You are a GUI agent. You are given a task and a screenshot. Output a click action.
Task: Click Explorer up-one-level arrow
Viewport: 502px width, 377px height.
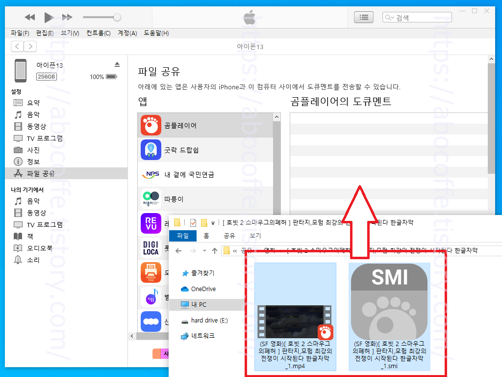[x=215, y=251]
